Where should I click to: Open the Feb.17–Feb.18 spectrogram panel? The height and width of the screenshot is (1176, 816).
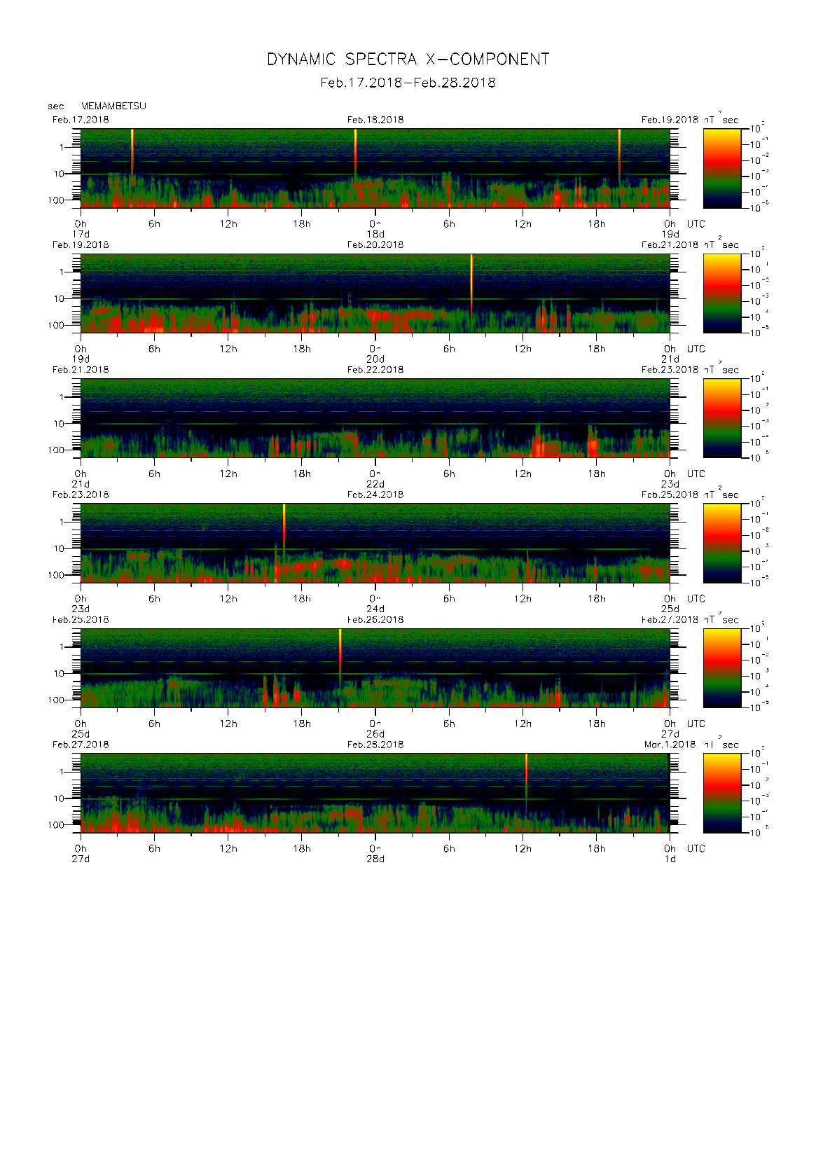coord(375,168)
